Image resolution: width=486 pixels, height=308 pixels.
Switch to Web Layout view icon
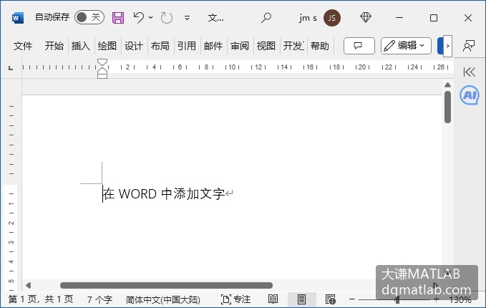pos(331,299)
